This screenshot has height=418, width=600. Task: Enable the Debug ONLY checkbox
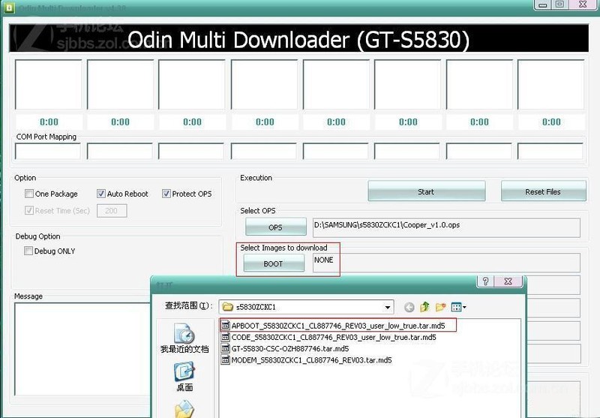point(28,251)
